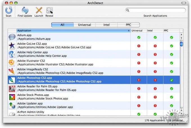Click the Find Update globe icon
This screenshot has height=128, width=191.
[25, 10]
